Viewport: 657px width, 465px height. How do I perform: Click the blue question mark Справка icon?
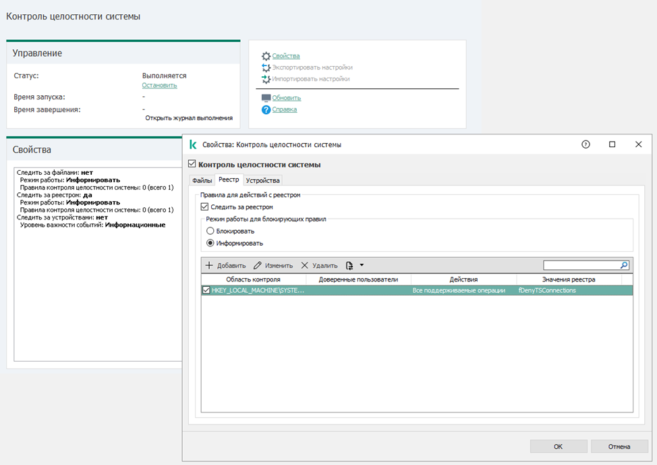tap(266, 109)
